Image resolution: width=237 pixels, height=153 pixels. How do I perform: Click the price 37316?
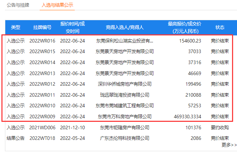(x=195, y=62)
